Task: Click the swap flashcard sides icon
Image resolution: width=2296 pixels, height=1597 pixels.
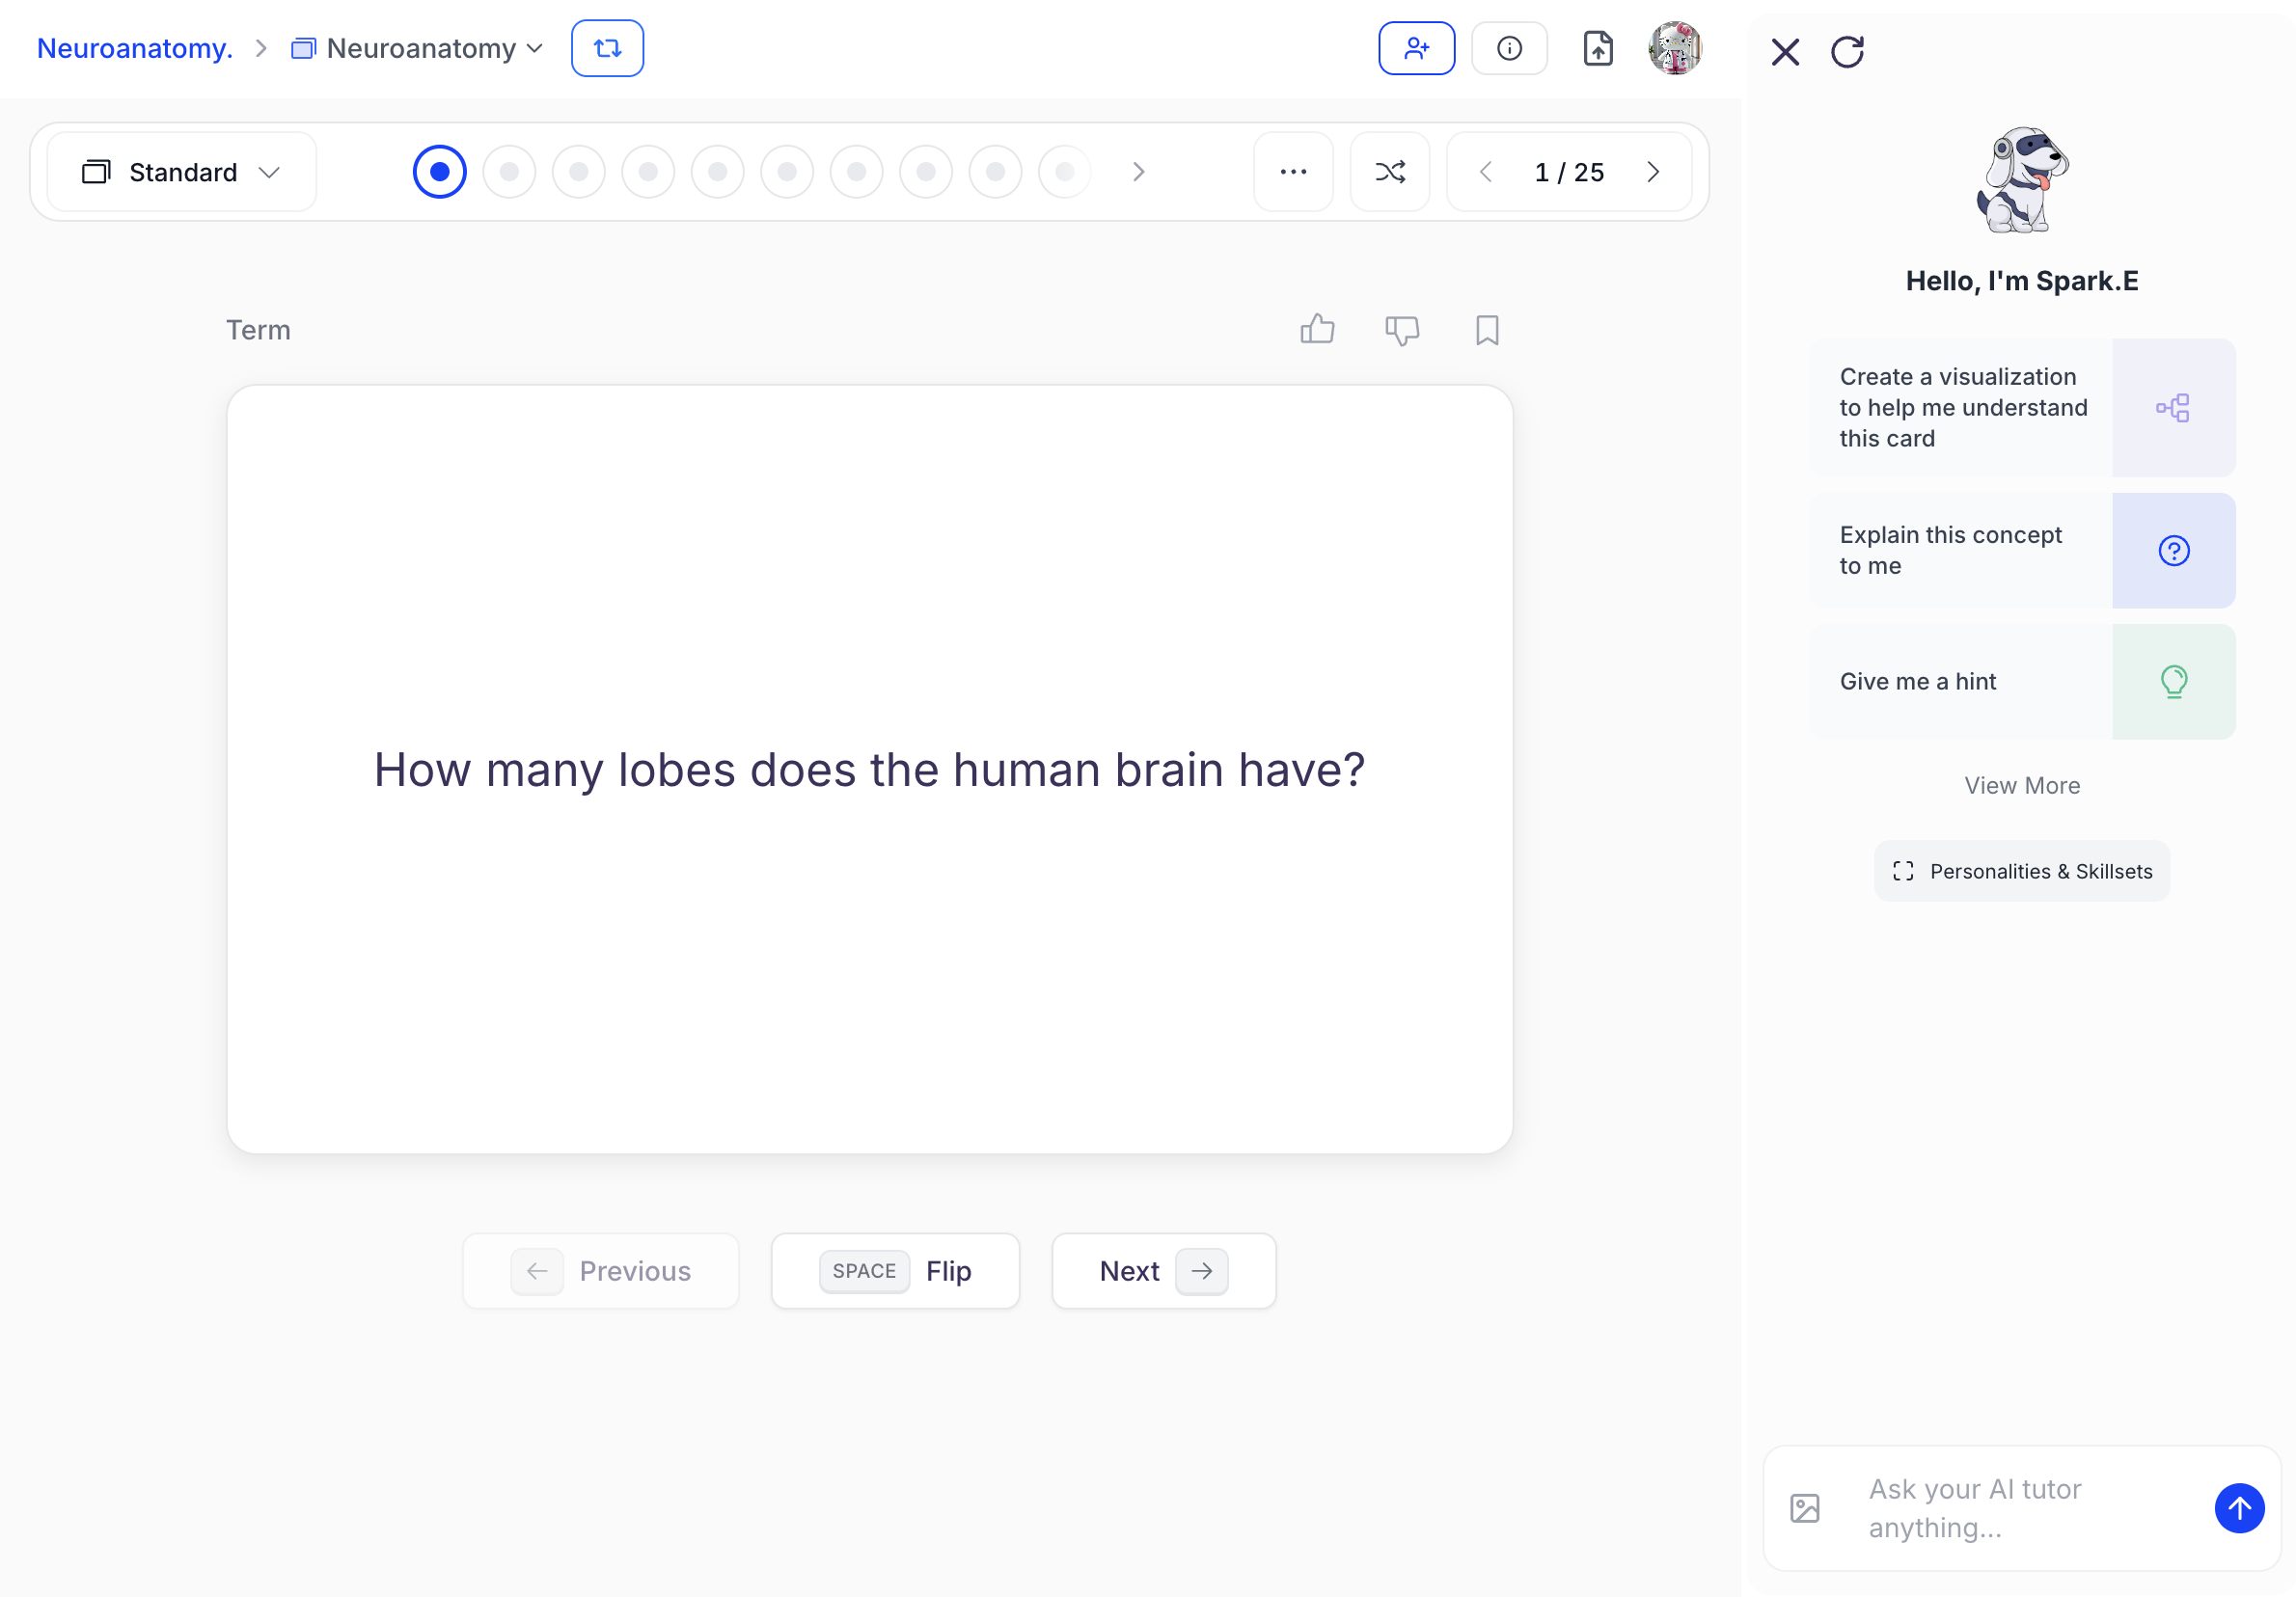Action: pyautogui.click(x=607, y=48)
